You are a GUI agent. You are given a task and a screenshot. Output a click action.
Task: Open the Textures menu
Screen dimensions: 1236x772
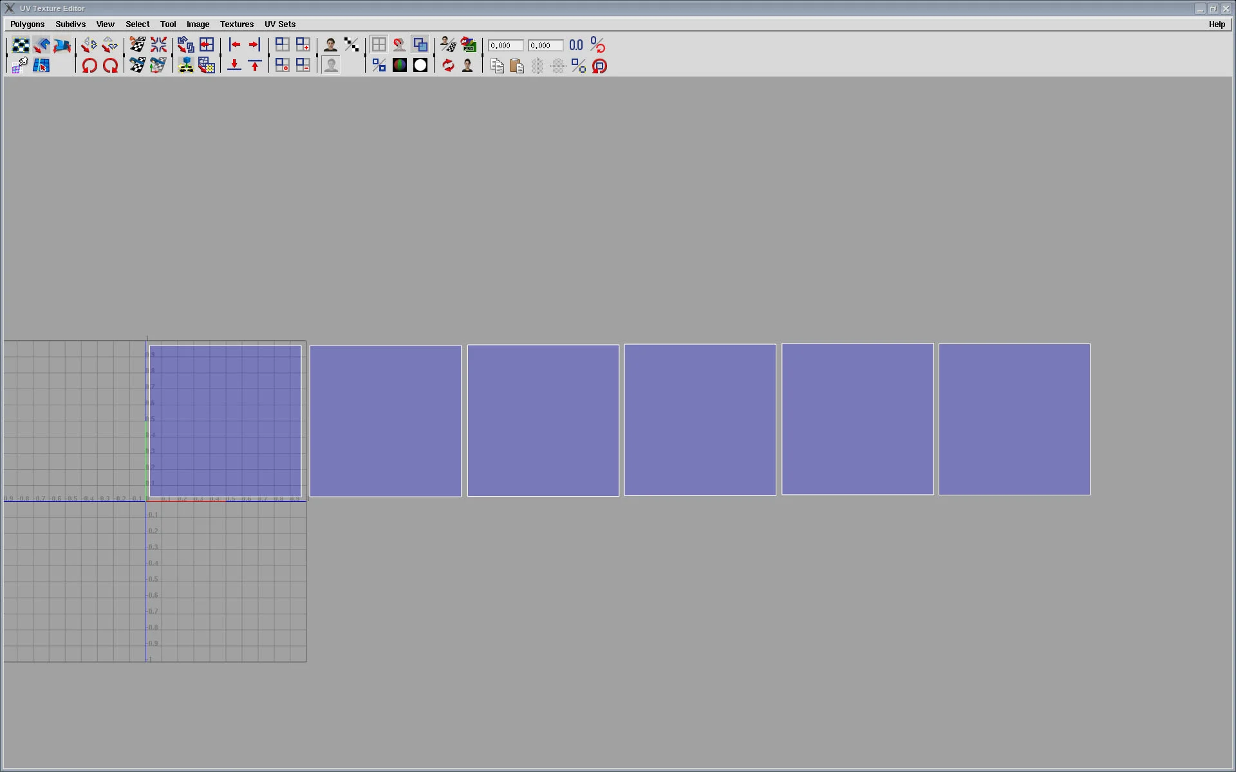coord(236,24)
